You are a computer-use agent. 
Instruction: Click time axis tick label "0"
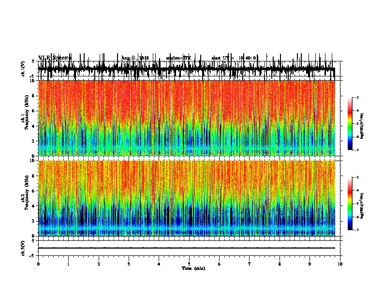coord(38,264)
